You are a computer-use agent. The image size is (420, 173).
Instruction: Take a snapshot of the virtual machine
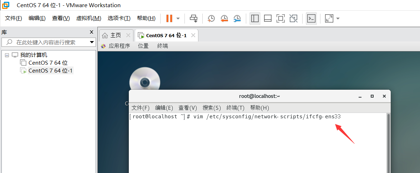coord(211,18)
